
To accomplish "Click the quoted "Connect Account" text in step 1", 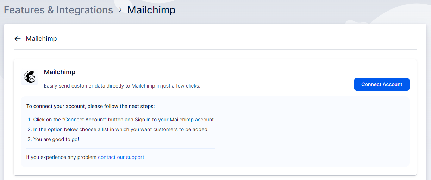I will 85,120.
